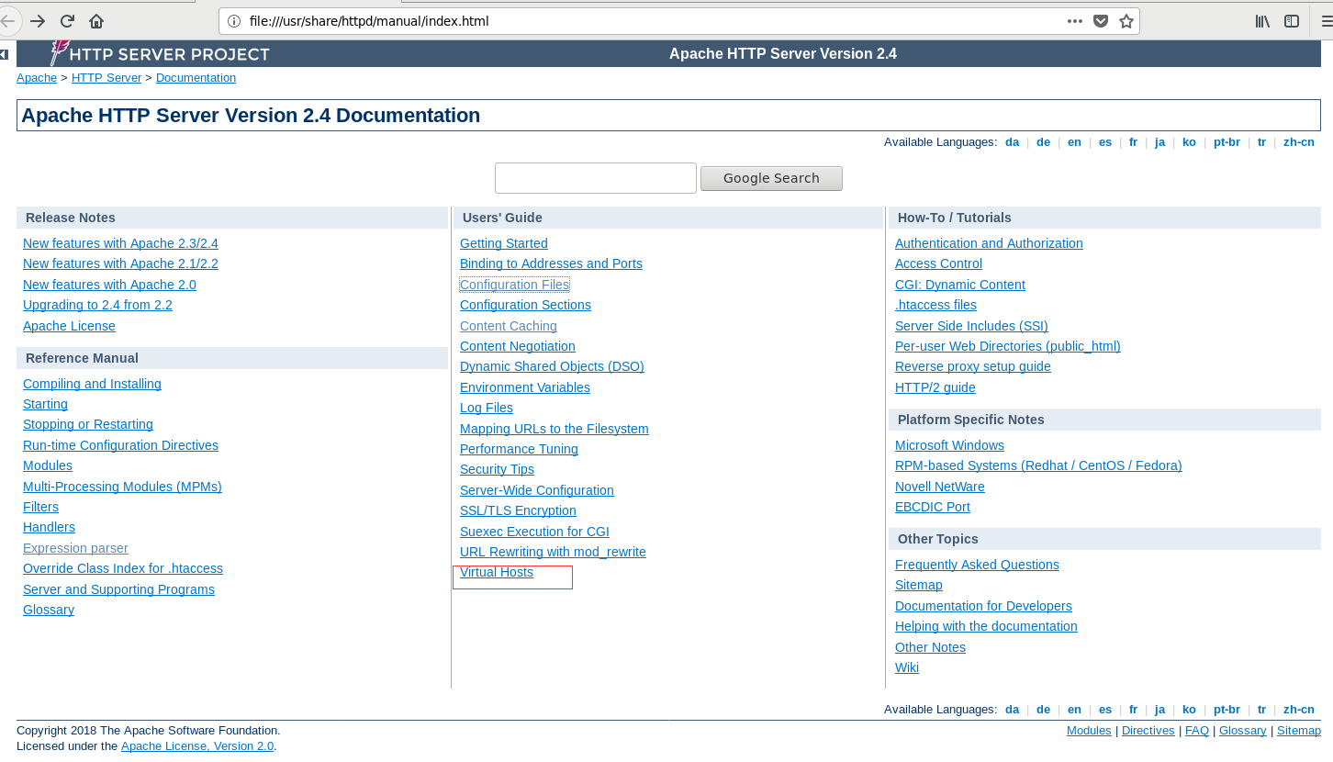This screenshot has height=762, width=1333.
Task: Open Getting Started link
Action: [504, 243]
